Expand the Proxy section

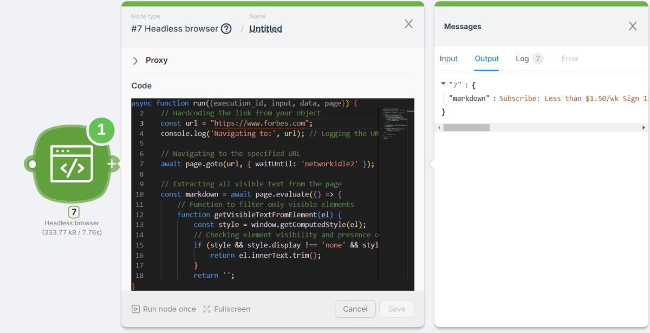click(x=135, y=61)
